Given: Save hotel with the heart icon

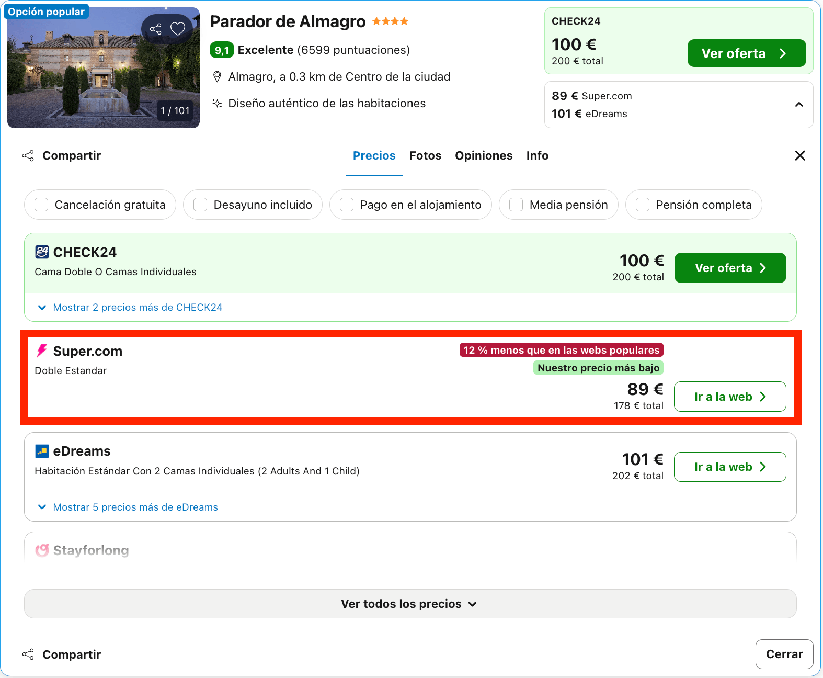Looking at the screenshot, I should 178,29.
